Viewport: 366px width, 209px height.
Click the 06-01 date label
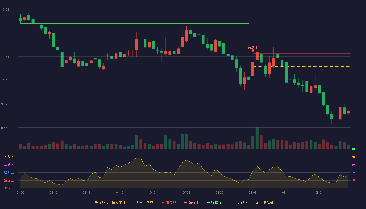tap(253, 193)
